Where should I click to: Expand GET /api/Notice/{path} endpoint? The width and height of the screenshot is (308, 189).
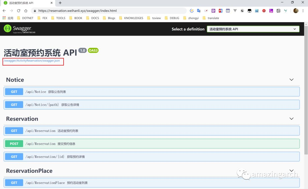pyautogui.click(x=152, y=105)
